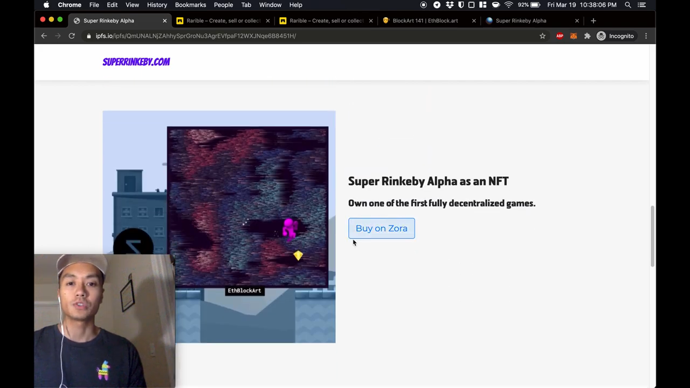The height and width of the screenshot is (388, 690).
Task: Reload the current page
Action: [72, 36]
